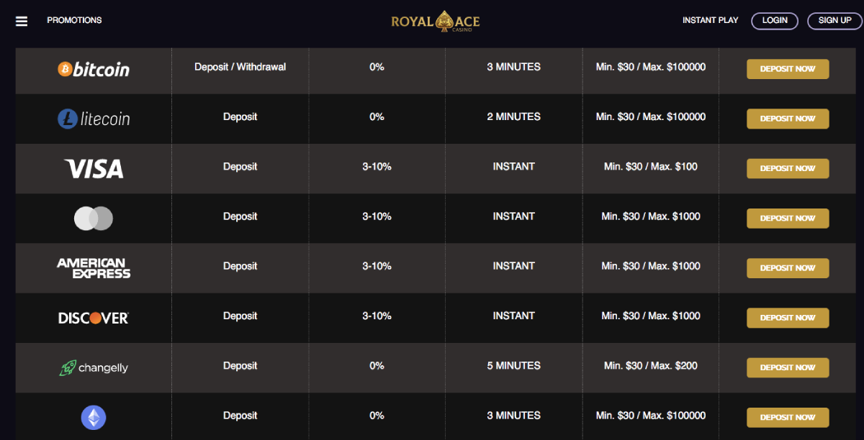Hit Deposit Now for American Express
The height and width of the screenshot is (440, 864).
point(788,268)
